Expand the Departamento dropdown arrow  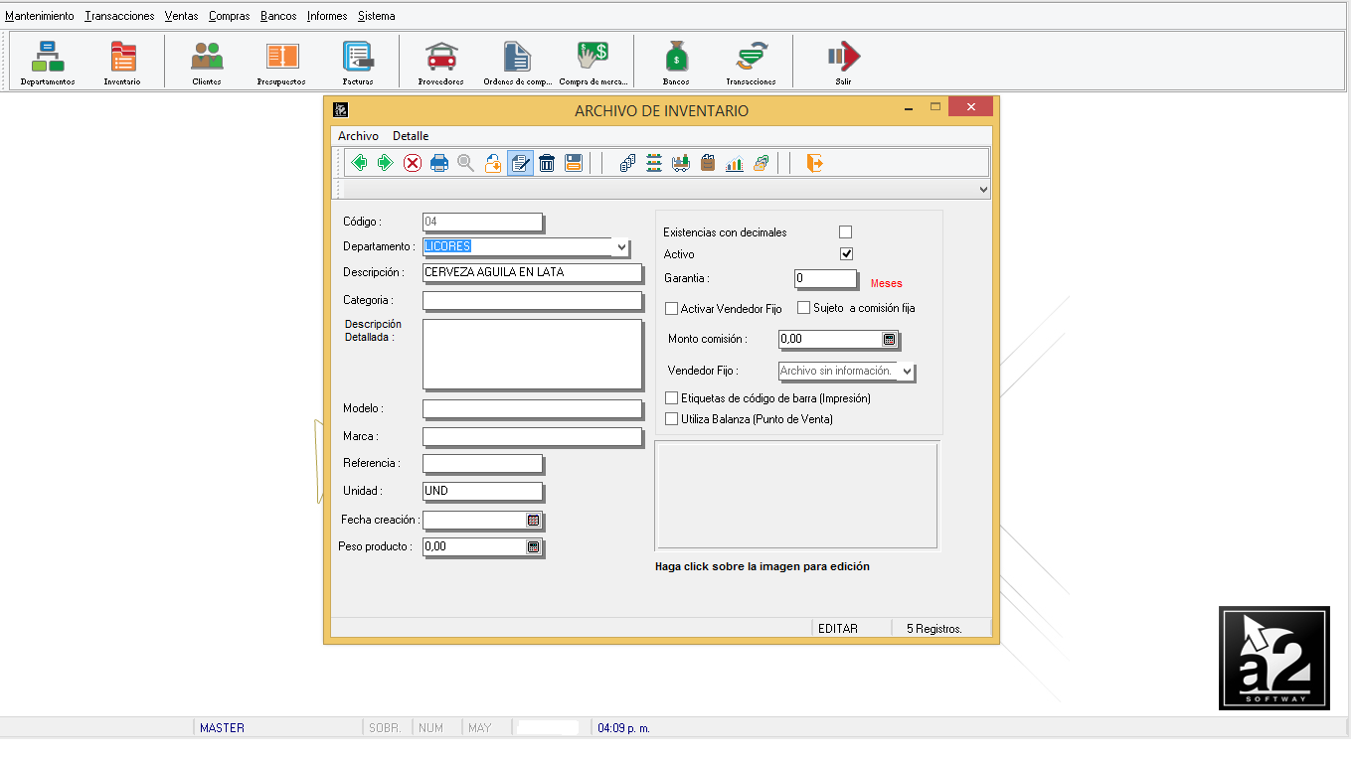(x=621, y=246)
